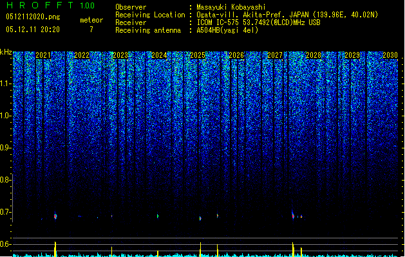This screenshot has width=405, height=257.
Task: Click the kHz axis unit label
Action: (x=6, y=52)
